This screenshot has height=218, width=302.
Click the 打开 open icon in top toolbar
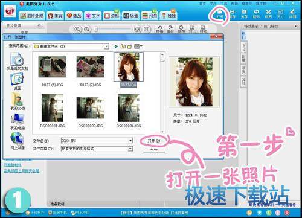pos(220,14)
